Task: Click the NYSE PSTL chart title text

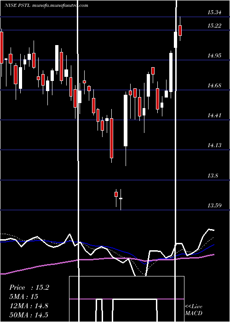Action: point(46,6)
